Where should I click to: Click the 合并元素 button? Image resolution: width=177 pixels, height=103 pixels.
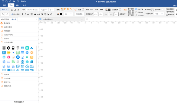coord(139,9)
